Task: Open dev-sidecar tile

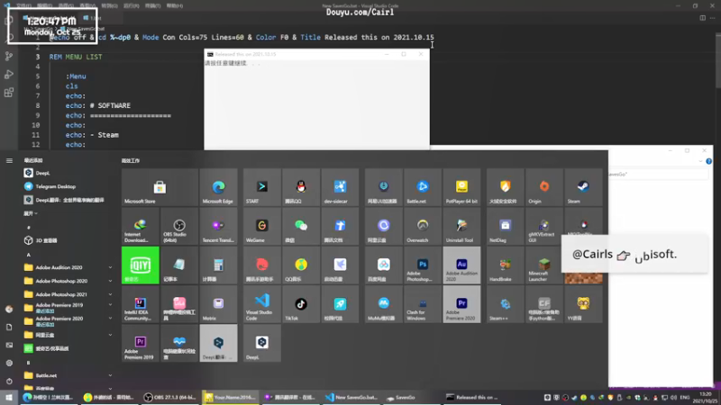Action: click(341, 187)
